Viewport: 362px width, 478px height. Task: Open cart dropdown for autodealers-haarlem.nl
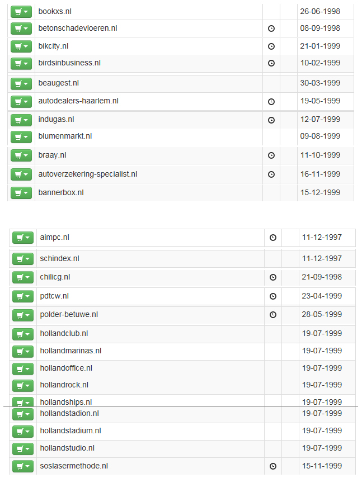[x=21, y=102]
